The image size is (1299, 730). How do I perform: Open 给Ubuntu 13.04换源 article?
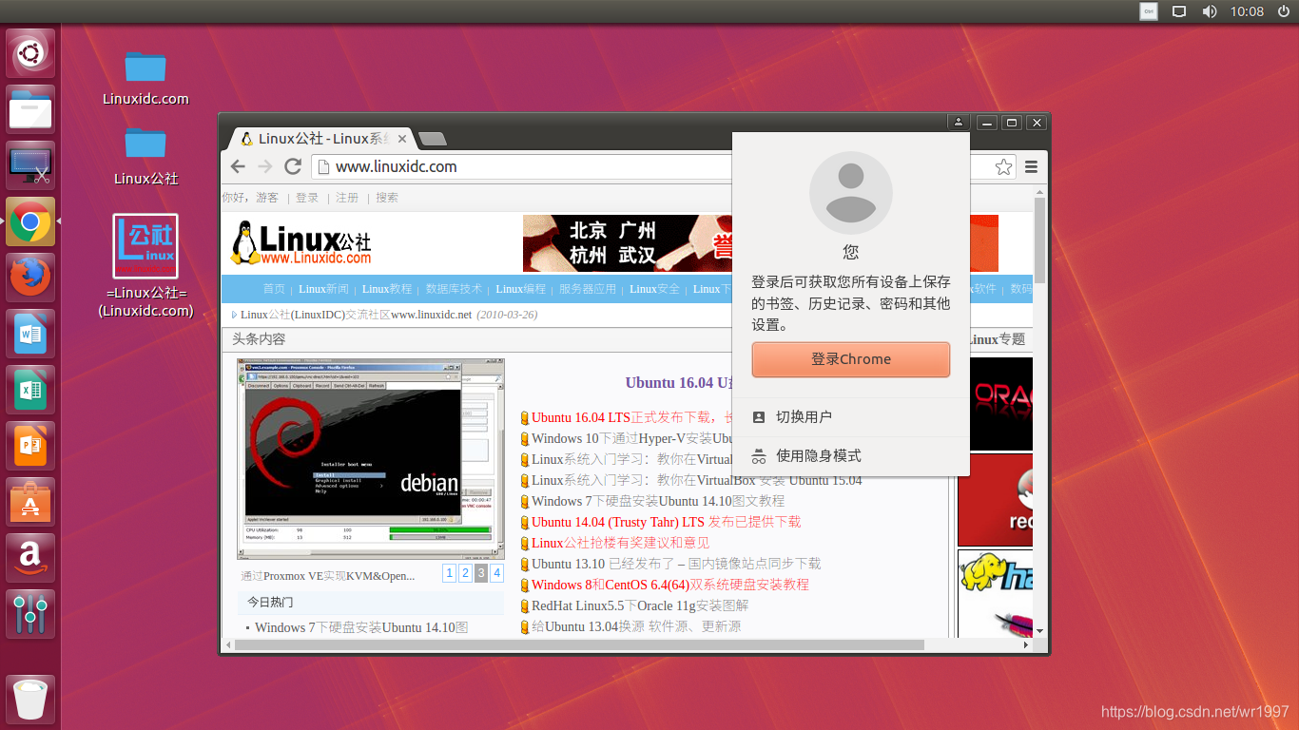tap(636, 626)
